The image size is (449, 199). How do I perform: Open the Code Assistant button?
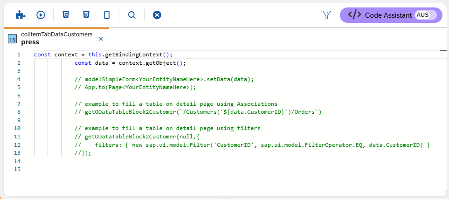pos(391,15)
